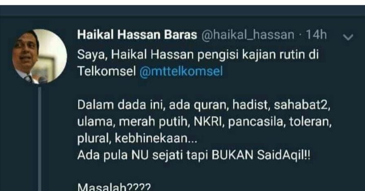Follow the @mttelkomsel mention link
Screen dimensions: 365x191
(x=181, y=71)
